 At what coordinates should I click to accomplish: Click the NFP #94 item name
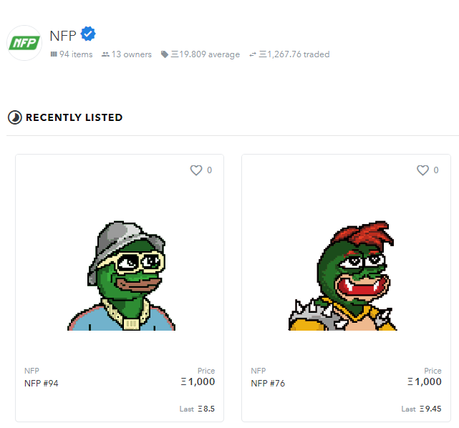[x=42, y=383]
